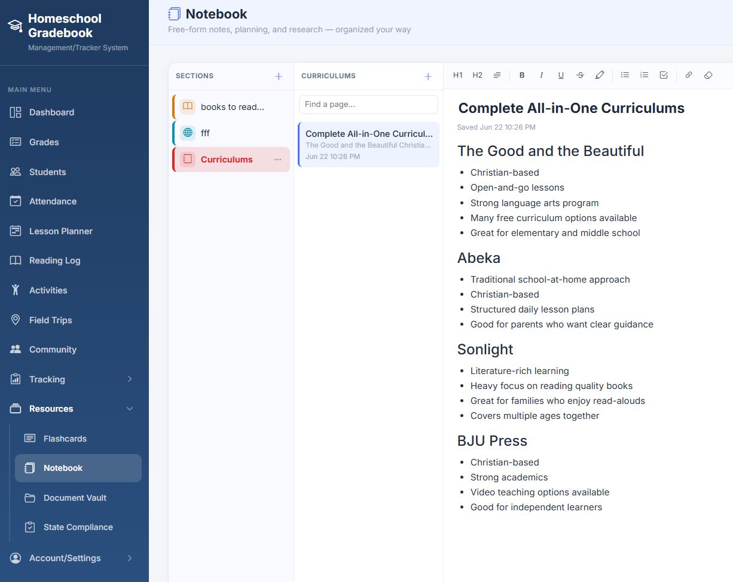Click the heading The Good and the Beautiful
The image size is (733, 582).
551,151
